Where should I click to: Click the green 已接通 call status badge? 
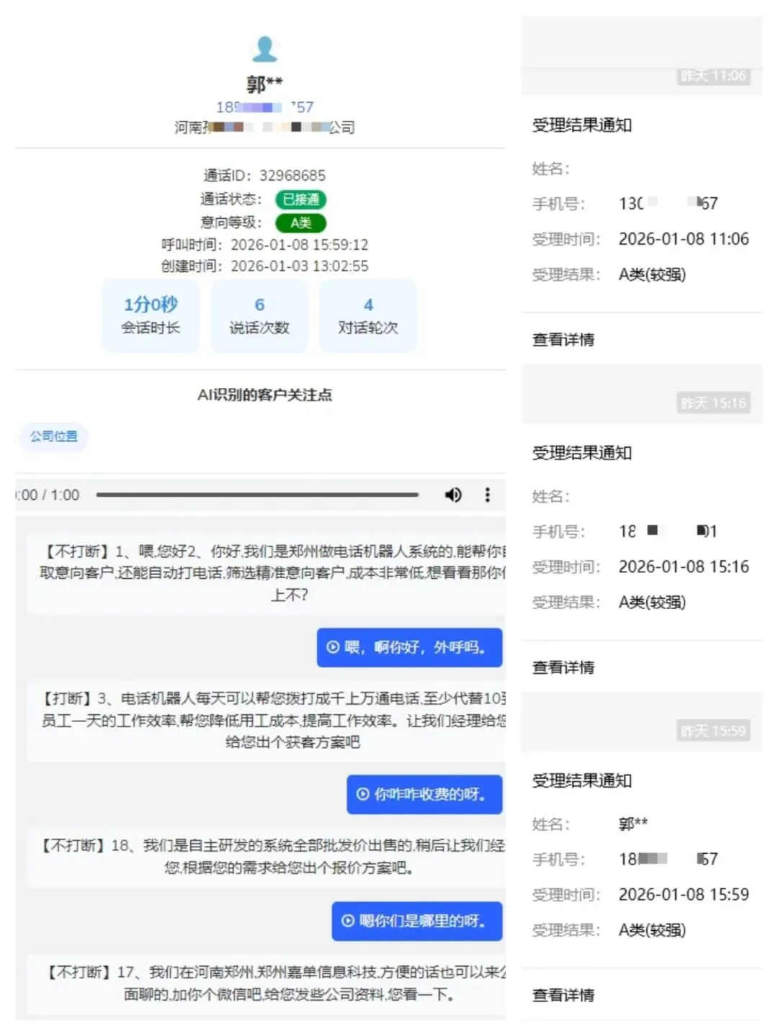point(302,199)
